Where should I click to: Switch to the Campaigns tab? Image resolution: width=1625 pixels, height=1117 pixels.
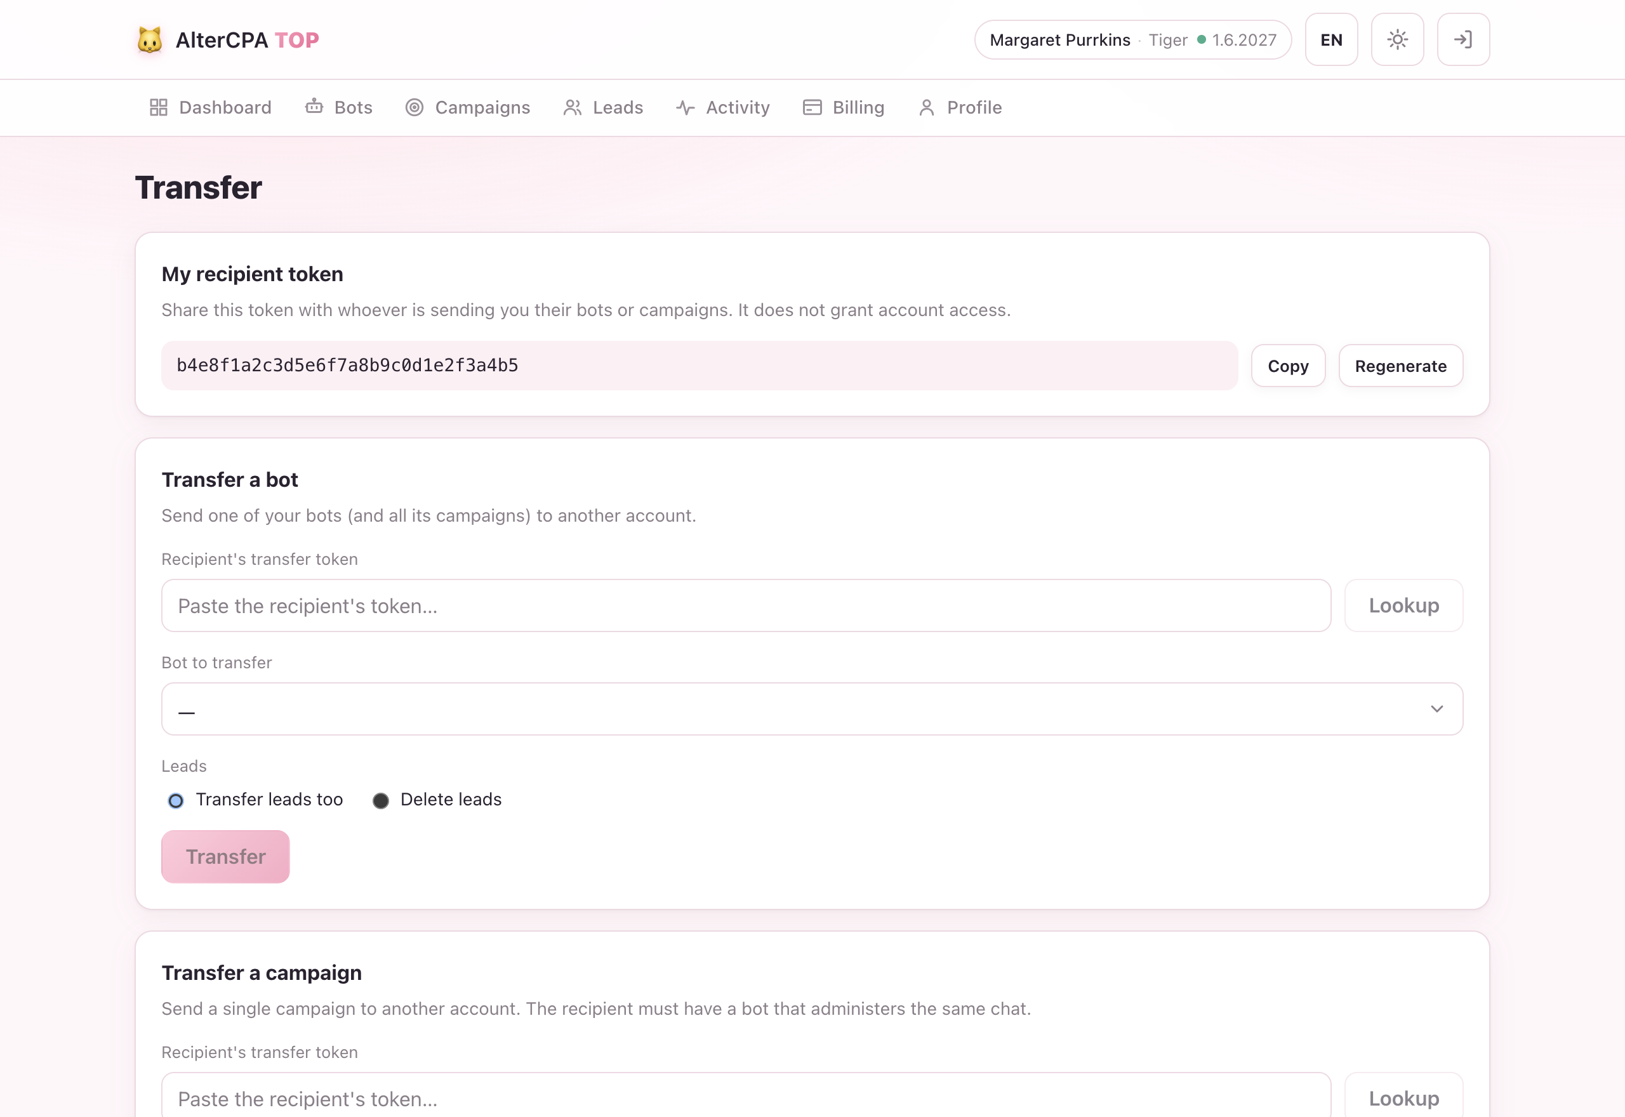click(x=468, y=107)
